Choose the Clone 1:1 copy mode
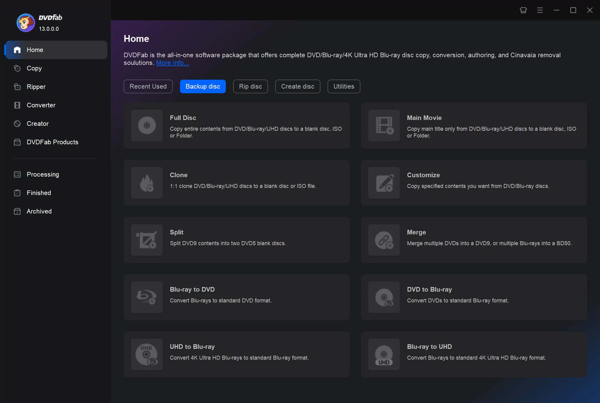This screenshot has height=403, width=600. click(x=237, y=183)
